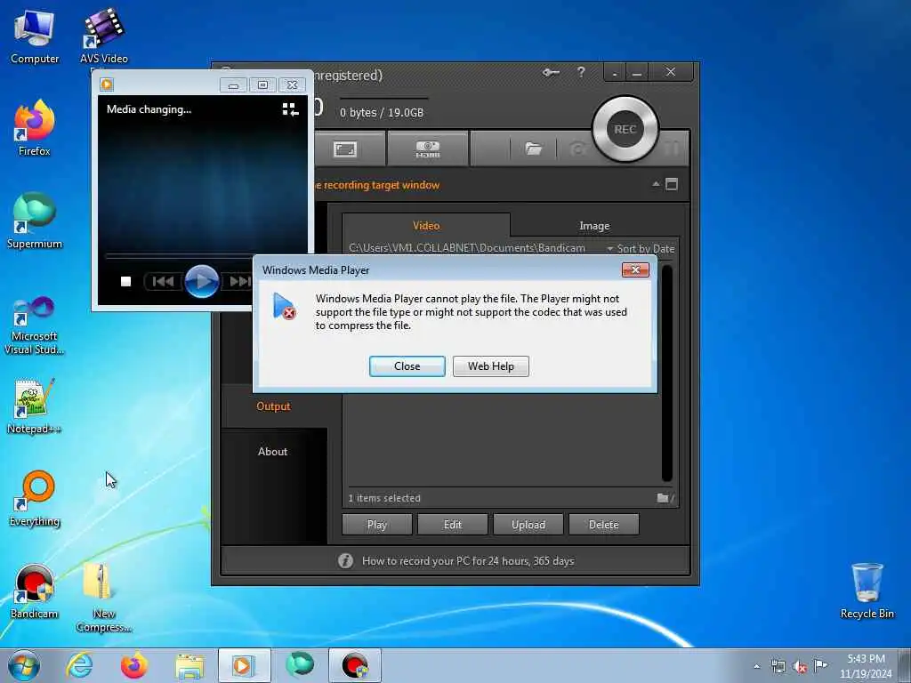Select Supermium taskbar icon
This screenshot has width=911, height=683.
pos(300,665)
